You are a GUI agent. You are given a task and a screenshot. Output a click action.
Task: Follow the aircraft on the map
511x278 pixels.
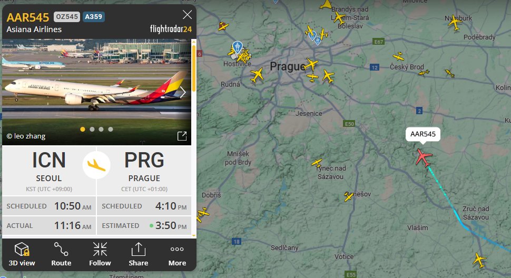point(100,254)
